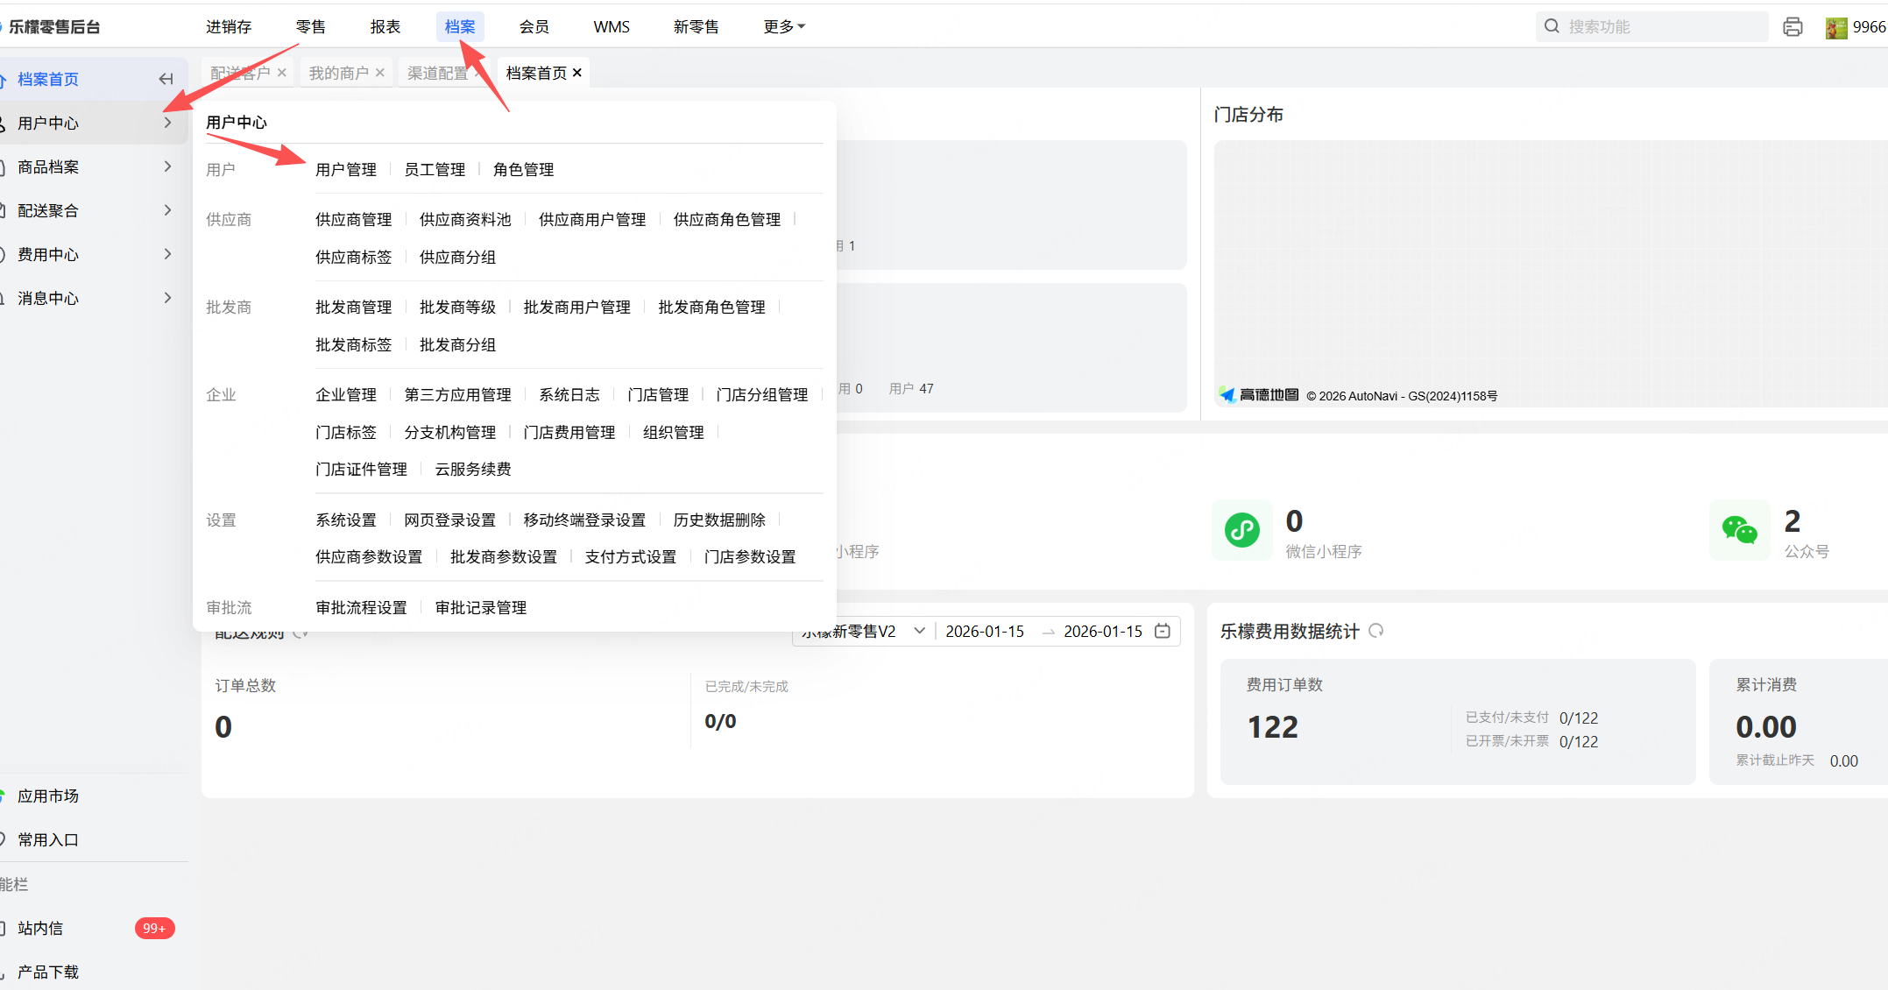Click the WeChat official account icon
1888x990 pixels.
(1739, 530)
